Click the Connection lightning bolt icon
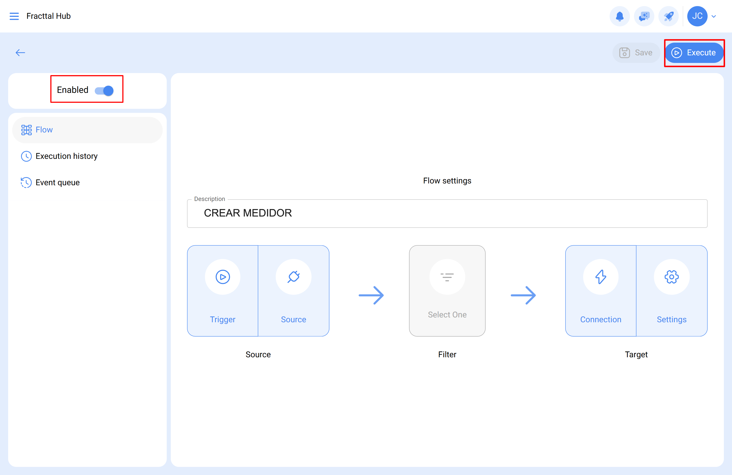 (600, 277)
